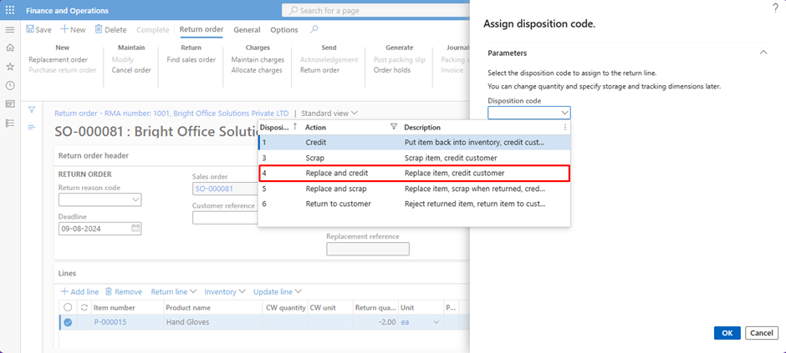
Task: Select disposition 6 Return to customer
Action: point(414,204)
